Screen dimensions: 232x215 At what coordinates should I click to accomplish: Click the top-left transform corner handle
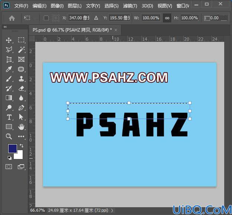point(68,103)
